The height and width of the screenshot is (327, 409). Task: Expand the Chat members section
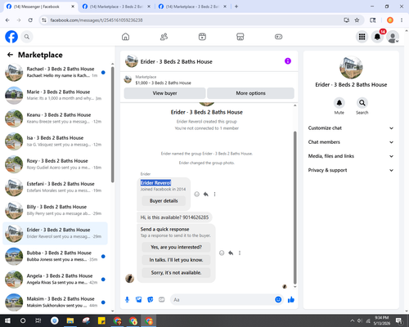351,142
